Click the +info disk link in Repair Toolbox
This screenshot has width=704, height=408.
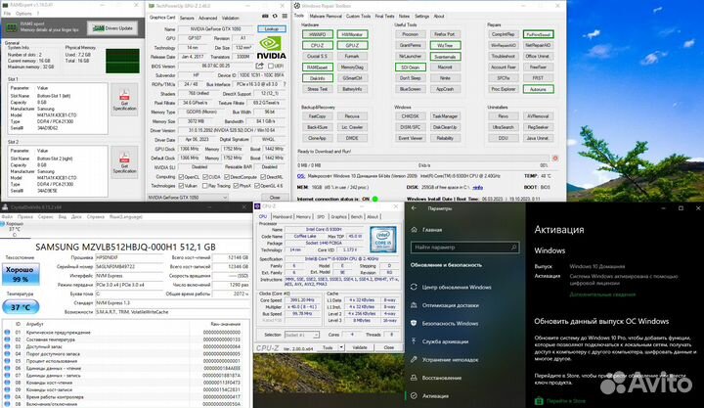[478, 188]
